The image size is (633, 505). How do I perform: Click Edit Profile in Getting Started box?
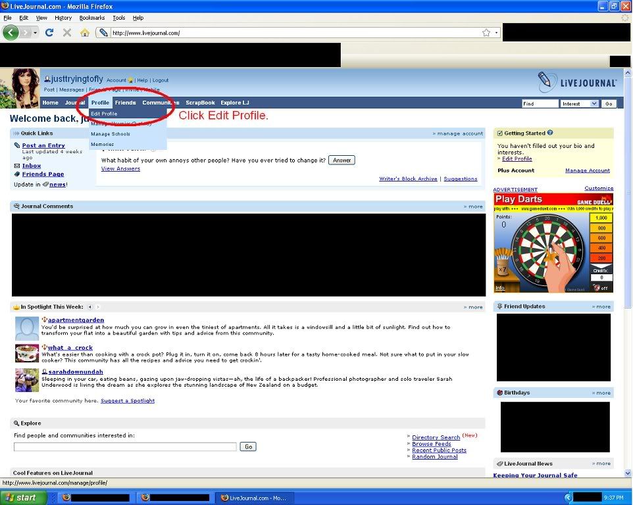[517, 159]
